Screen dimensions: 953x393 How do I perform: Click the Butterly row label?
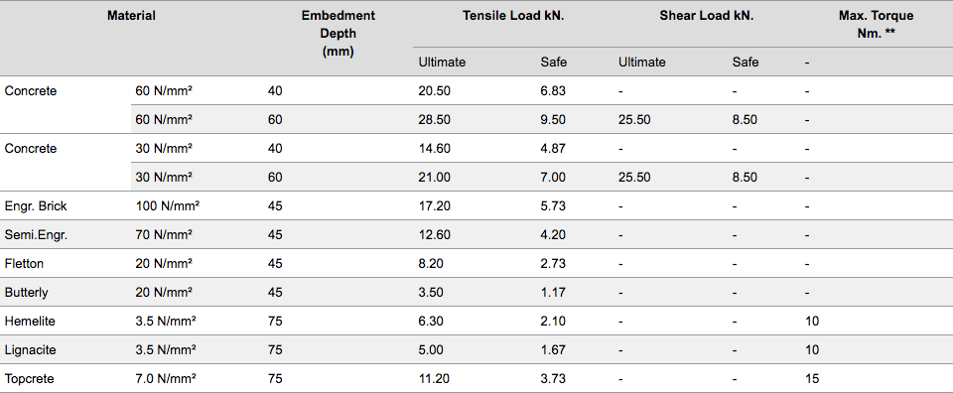pos(26,292)
